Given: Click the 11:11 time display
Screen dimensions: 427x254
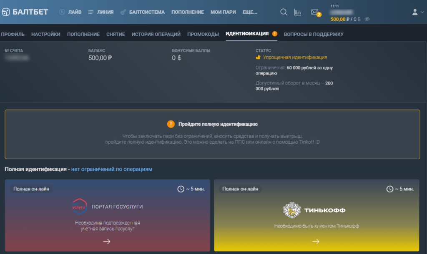Looking at the screenshot, I should pyautogui.click(x=334, y=6).
